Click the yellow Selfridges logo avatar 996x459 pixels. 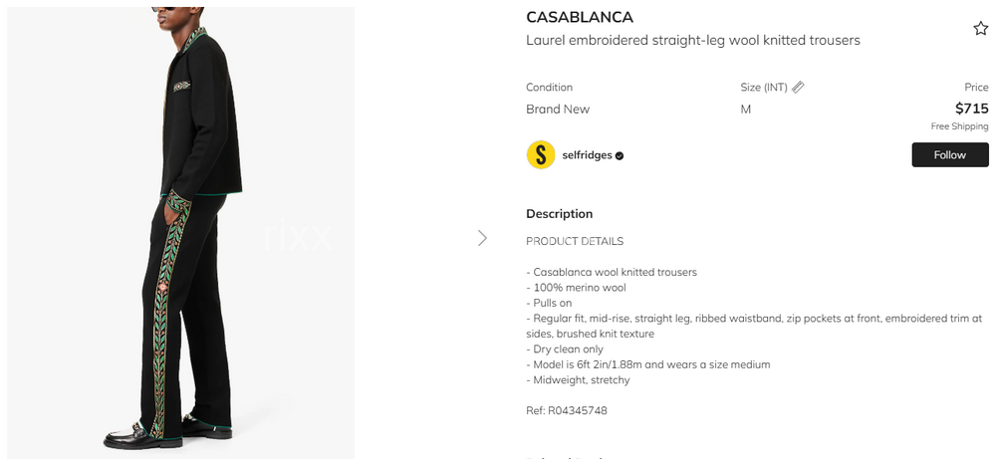(540, 155)
